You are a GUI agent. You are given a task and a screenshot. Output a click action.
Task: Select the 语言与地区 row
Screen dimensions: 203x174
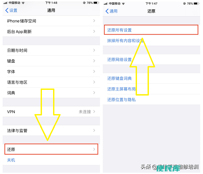(x=51, y=82)
